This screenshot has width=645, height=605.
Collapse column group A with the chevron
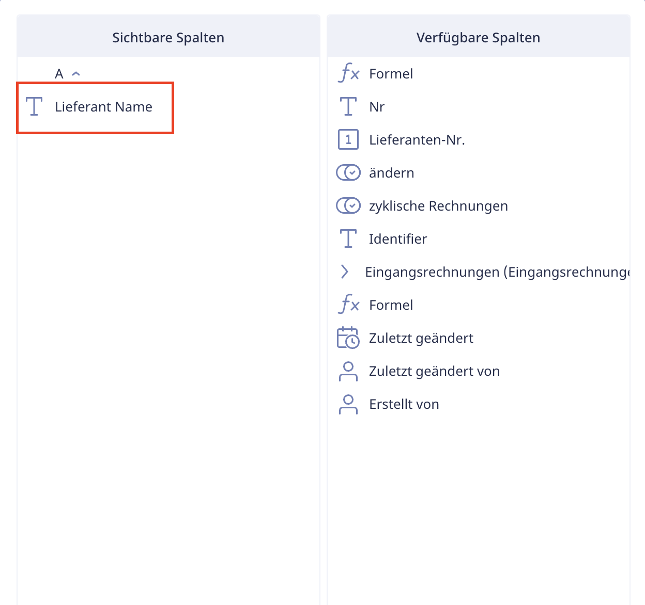click(76, 74)
